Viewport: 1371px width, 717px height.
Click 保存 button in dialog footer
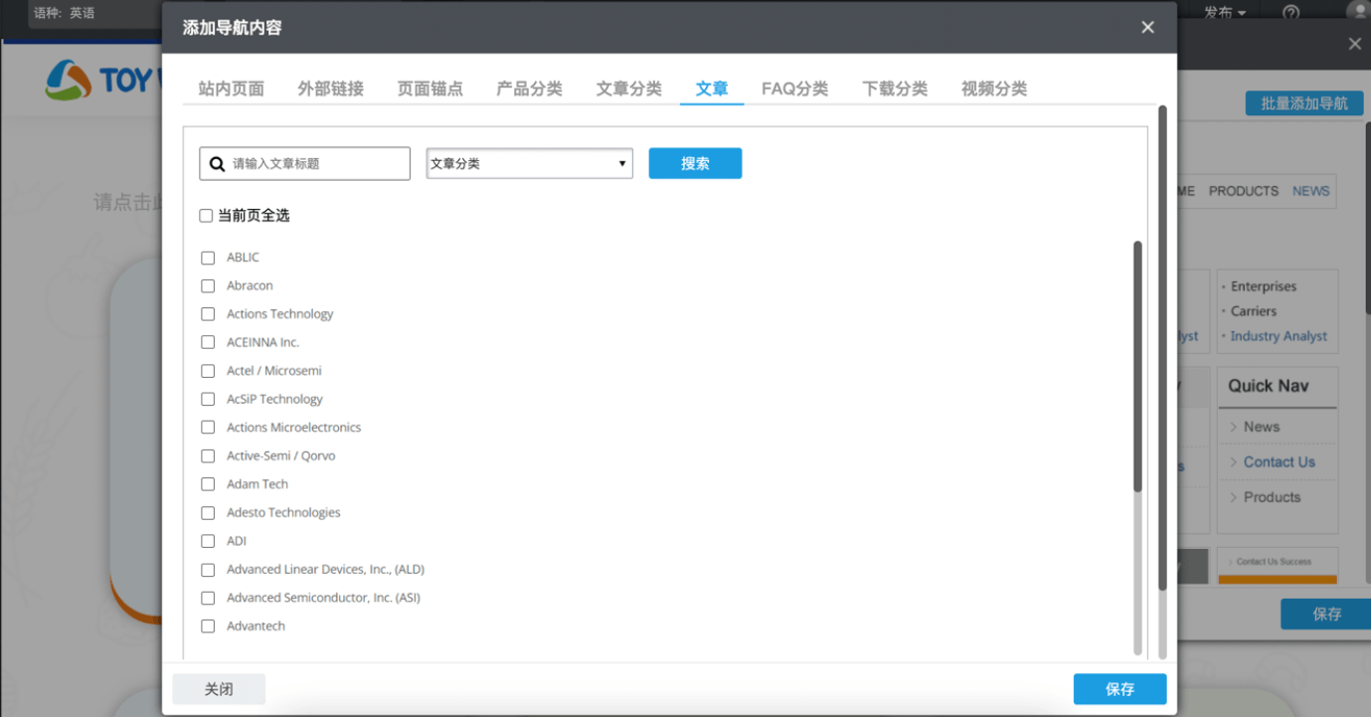click(1119, 689)
